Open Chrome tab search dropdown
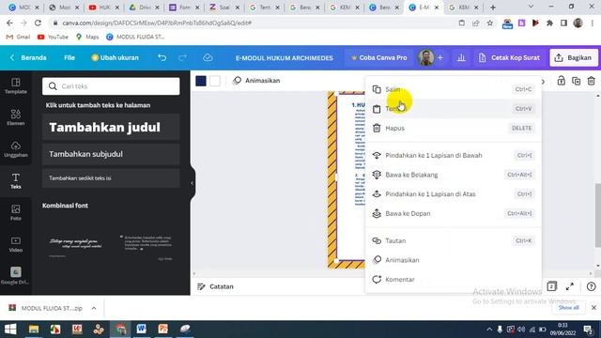This screenshot has height=338, width=601. [x=531, y=7]
